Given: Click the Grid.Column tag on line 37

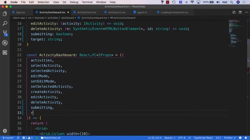Looking at the screenshot, I should point(53,134).
